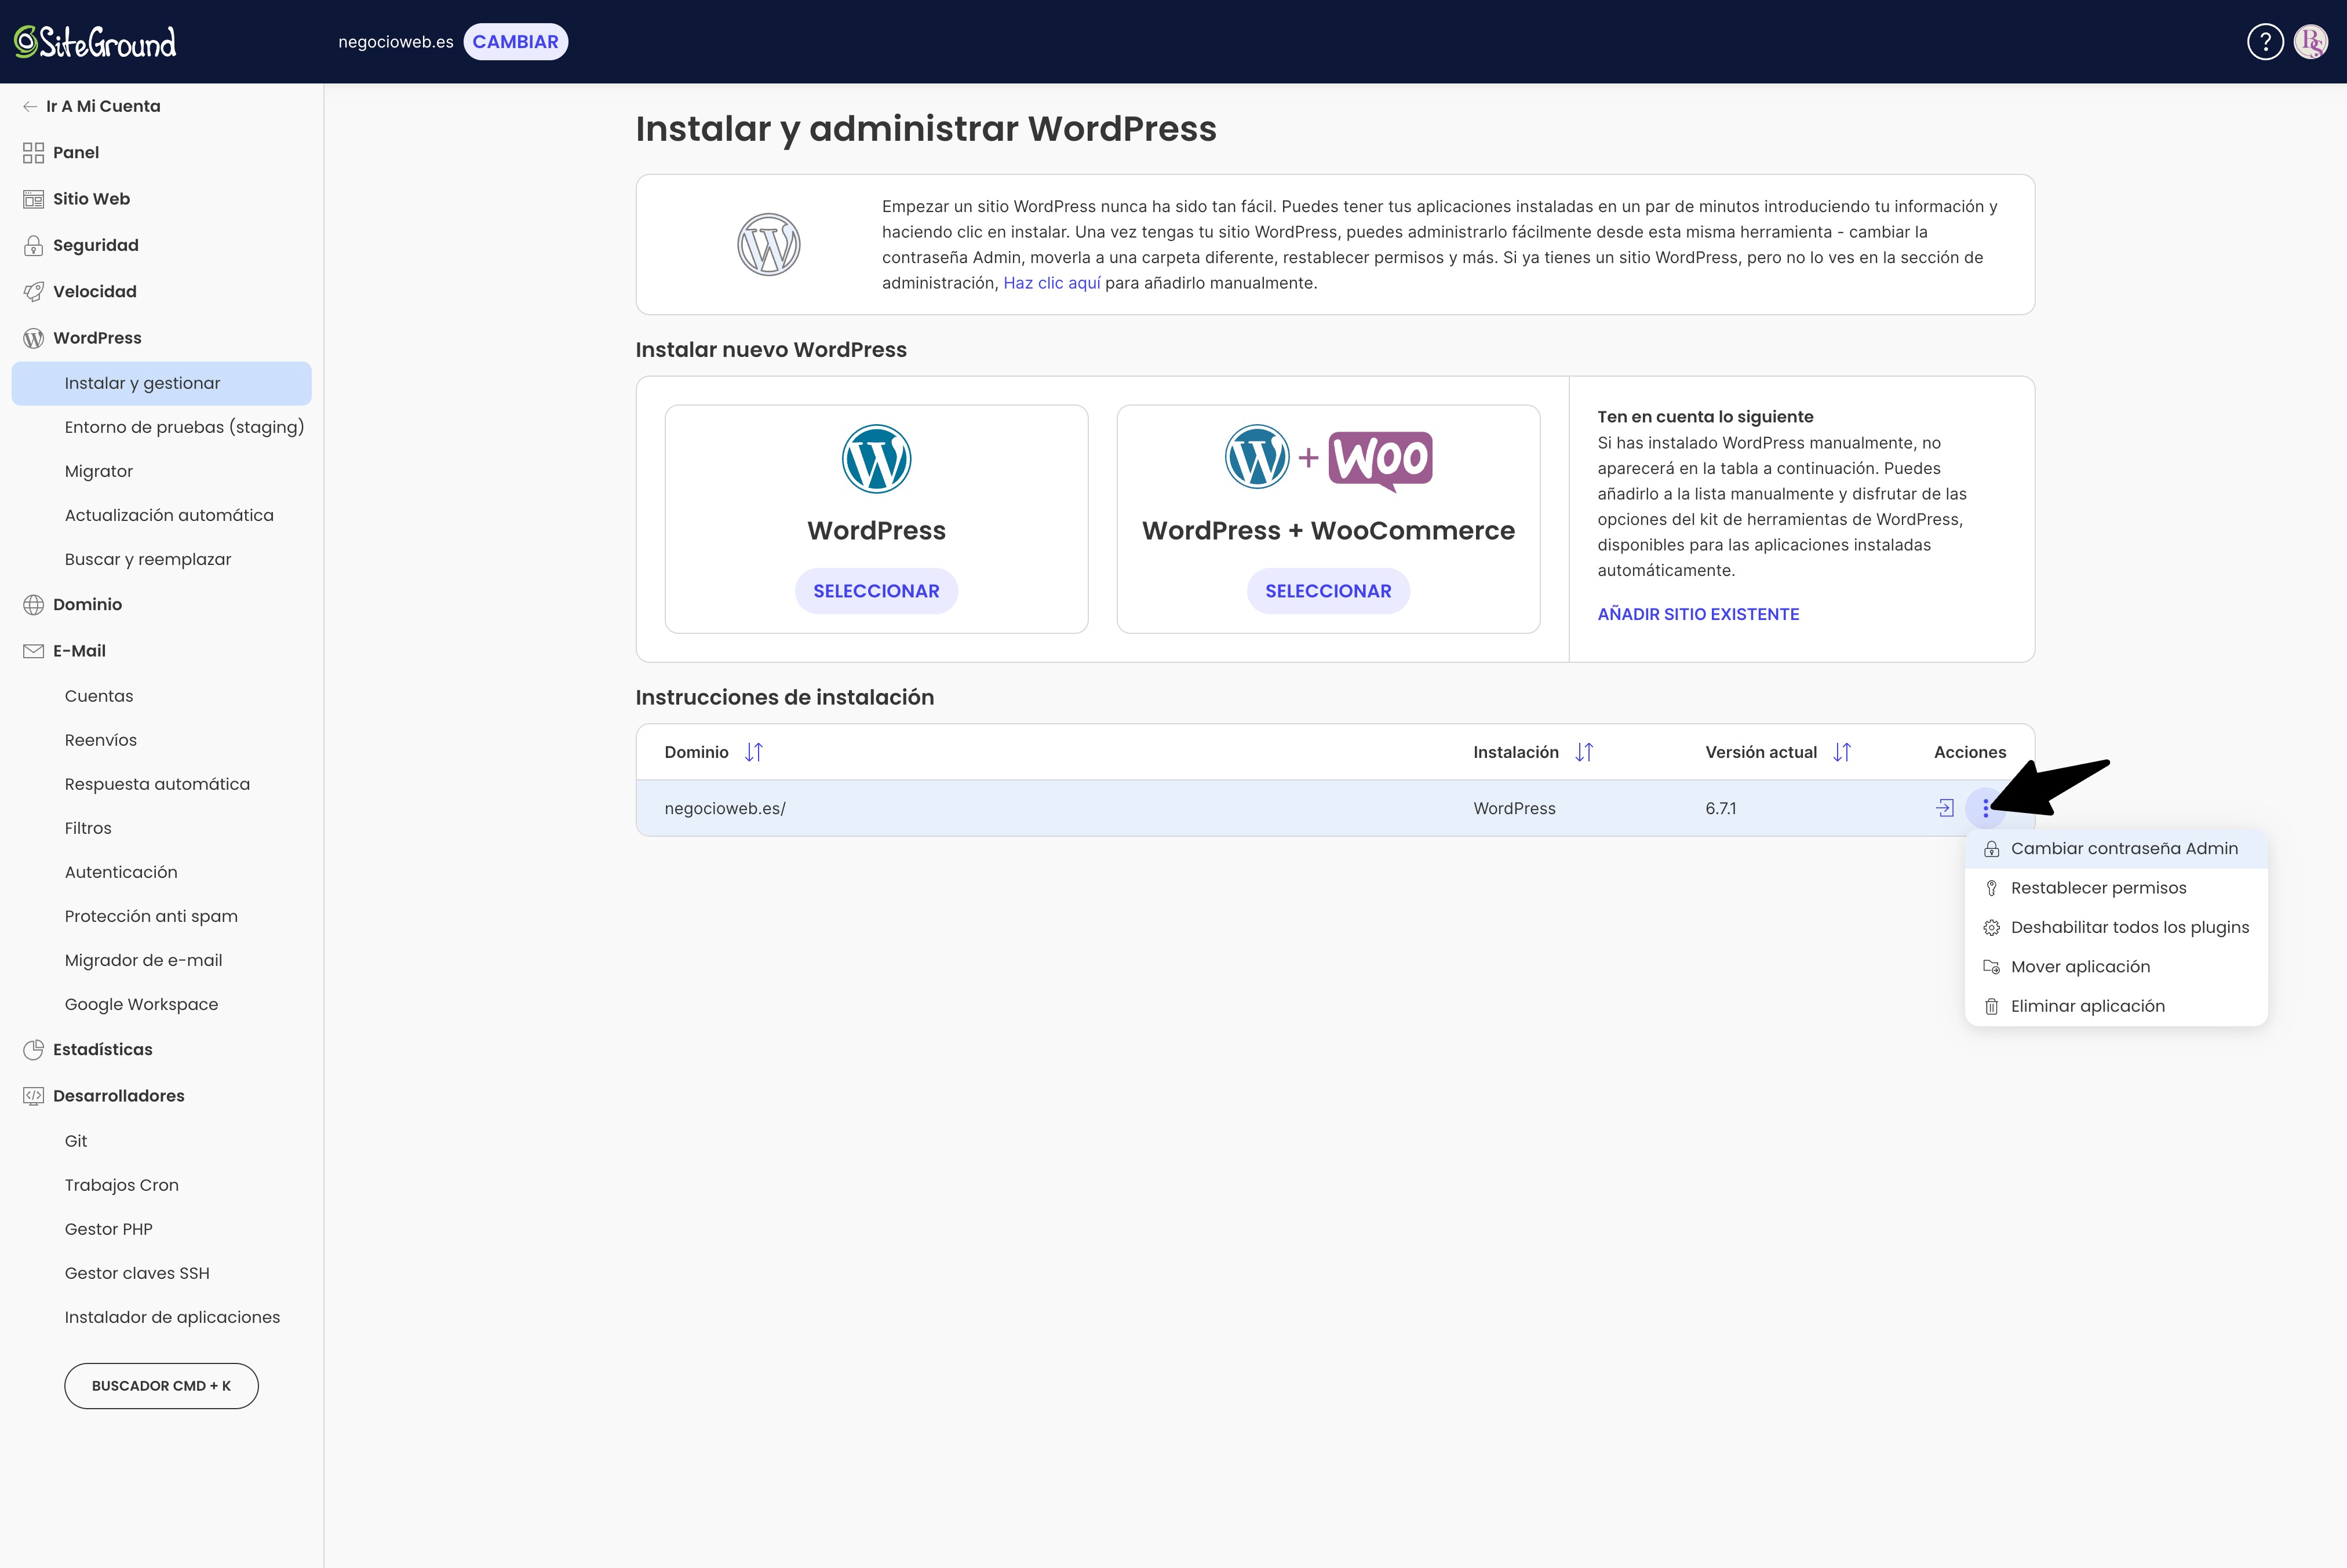Open Entorno de pruebas (staging)
The width and height of the screenshot is (2347, 1568).
(x=184, y=427)
